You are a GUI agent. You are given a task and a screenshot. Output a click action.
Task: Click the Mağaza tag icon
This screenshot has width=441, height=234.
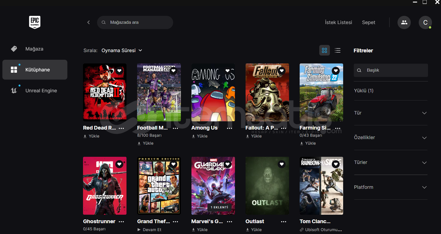click(x=14, y=49)
